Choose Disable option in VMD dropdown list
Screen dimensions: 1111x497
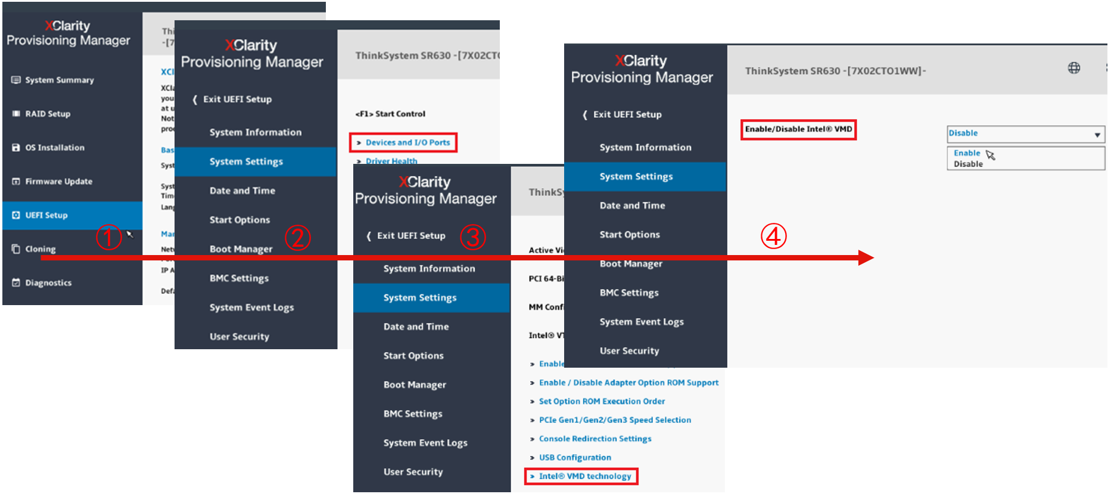pyautogui.click(x=968, y=164)
